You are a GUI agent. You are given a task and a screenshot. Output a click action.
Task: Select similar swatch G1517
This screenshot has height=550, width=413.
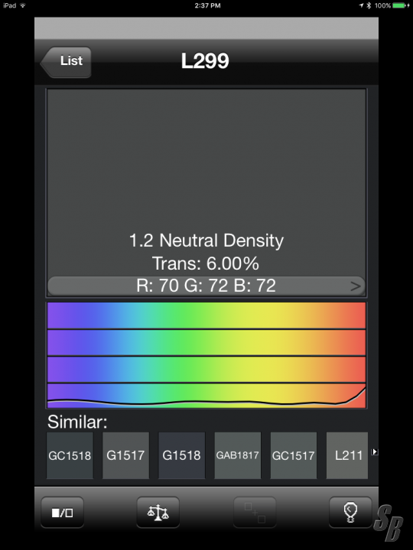tap(125, 455)
